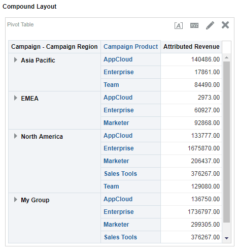
Task: Click the Compound Layout heading
Action: coord(29,7)
